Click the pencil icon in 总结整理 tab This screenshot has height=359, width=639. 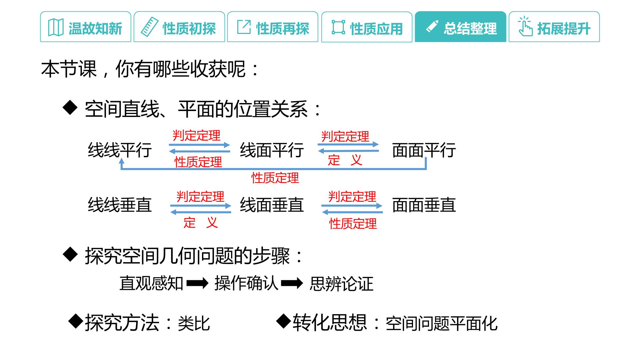pyautogui.click(x=432, y=27)
